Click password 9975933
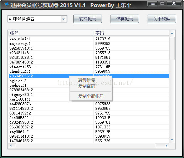184x158 pixels. tap(103, 104)
